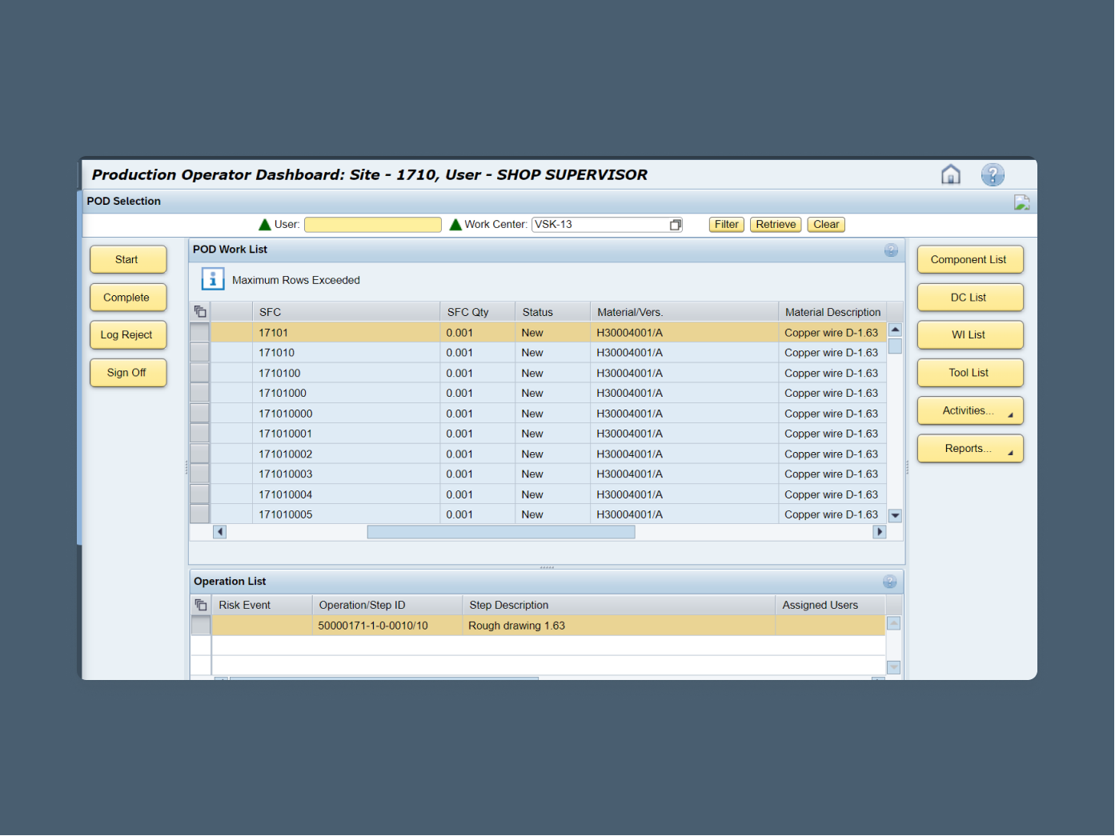Click the Start button
Viewport: 1115px width, 836px height.
point(128,259)
